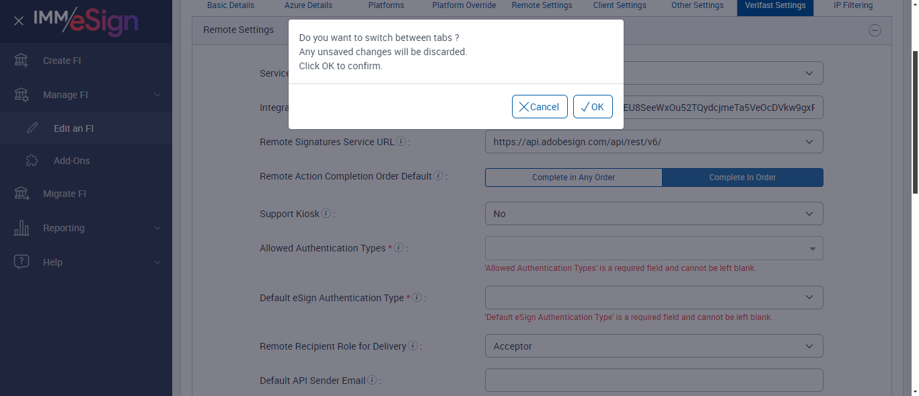Click the Default API Sender Email field

coord(653,380)
